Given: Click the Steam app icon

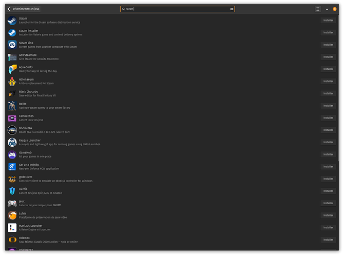Looking at the screenshot, I should (x=12, y=21).
